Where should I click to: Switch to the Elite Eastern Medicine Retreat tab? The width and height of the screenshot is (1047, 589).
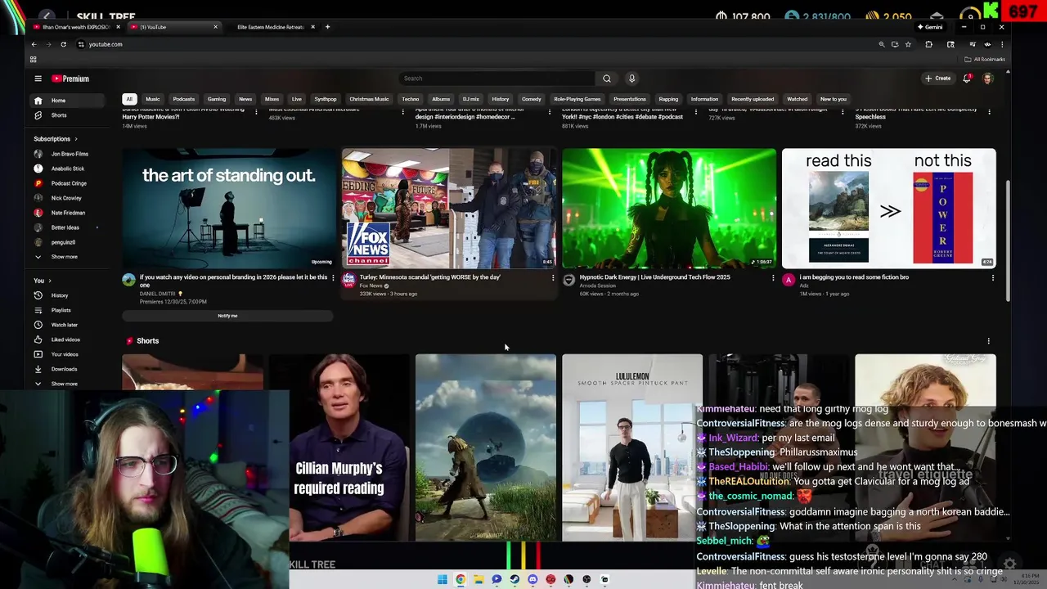point(270,27)
